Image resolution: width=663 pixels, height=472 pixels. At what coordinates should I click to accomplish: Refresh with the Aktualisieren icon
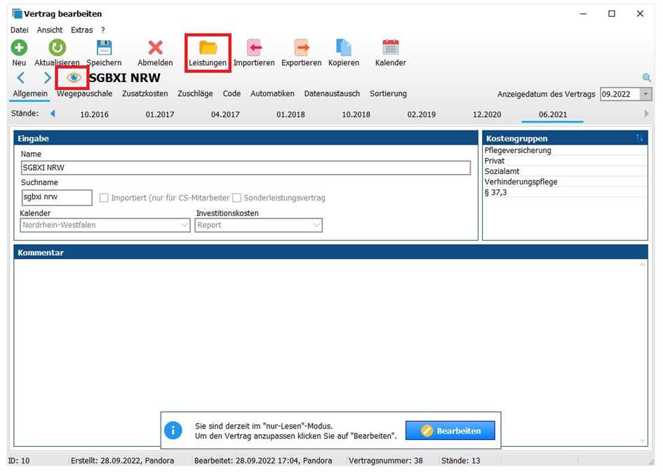pyautogui.click(x=57, y=47)
